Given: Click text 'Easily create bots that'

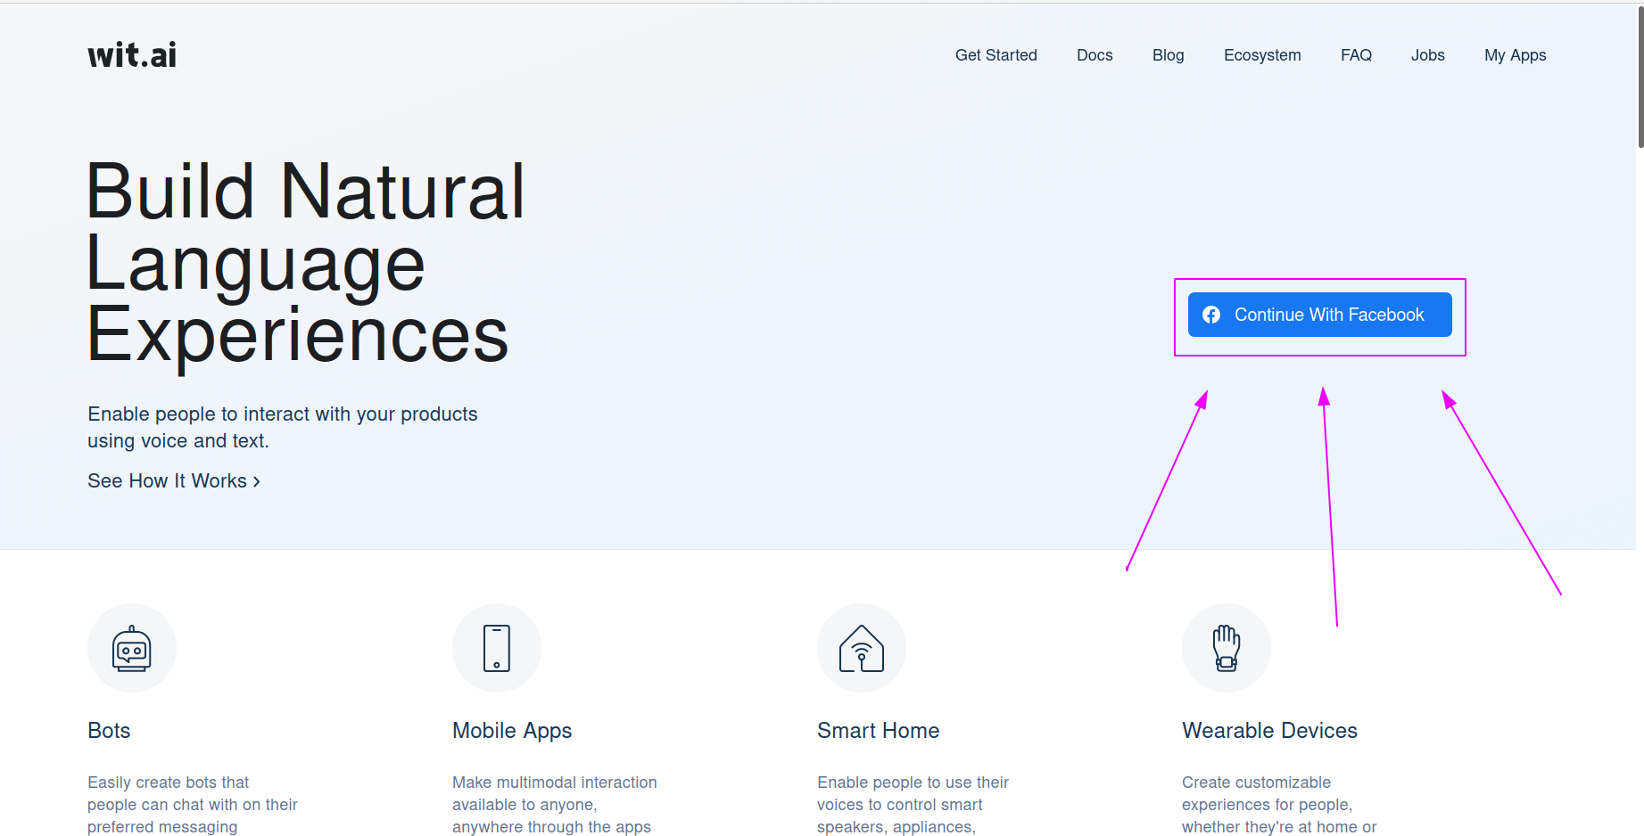Looking at the screenshot, I should 168,783.
